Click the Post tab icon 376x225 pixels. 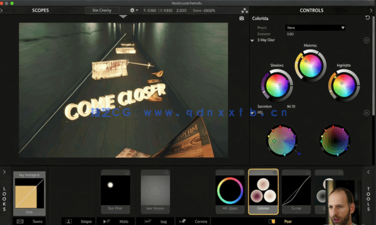point(272,221)
